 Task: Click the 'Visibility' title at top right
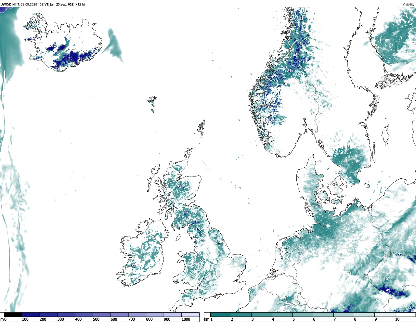tap(408, 4)
